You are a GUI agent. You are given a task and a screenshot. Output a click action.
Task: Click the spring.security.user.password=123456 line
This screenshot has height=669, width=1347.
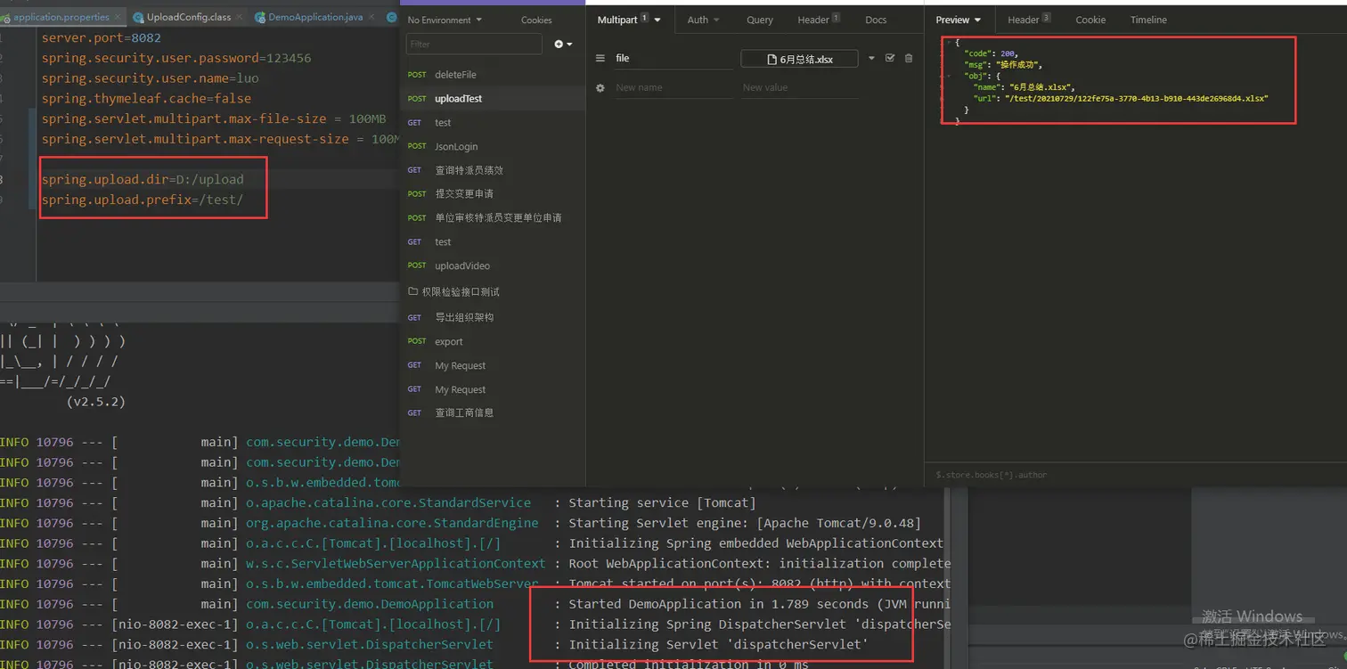click(176, 58)
